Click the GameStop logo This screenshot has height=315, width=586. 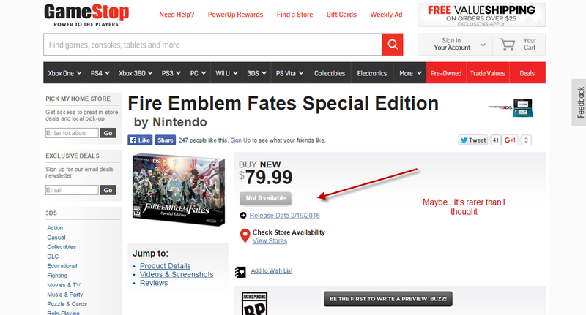pos(86,15)
